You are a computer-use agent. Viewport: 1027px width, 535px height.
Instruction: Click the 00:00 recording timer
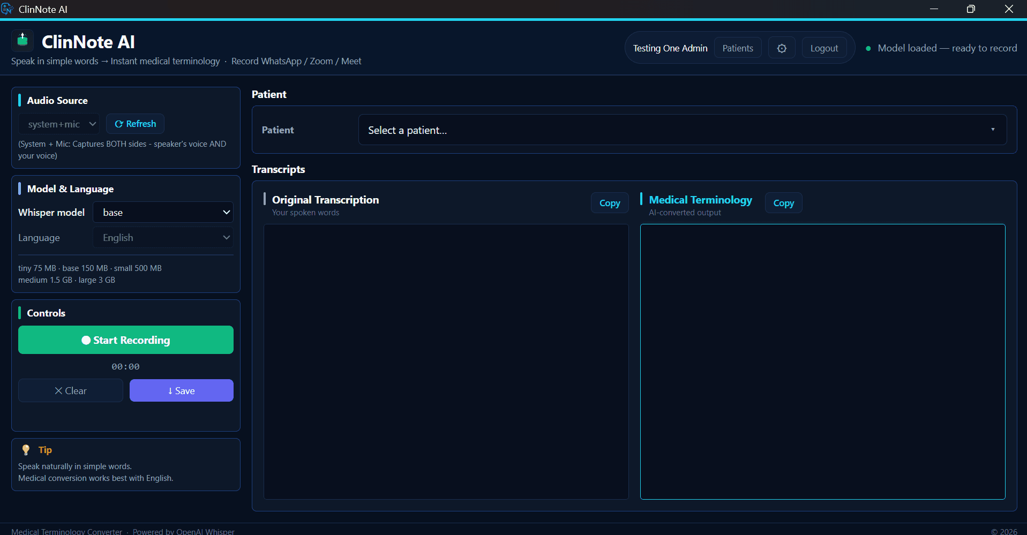125,367
